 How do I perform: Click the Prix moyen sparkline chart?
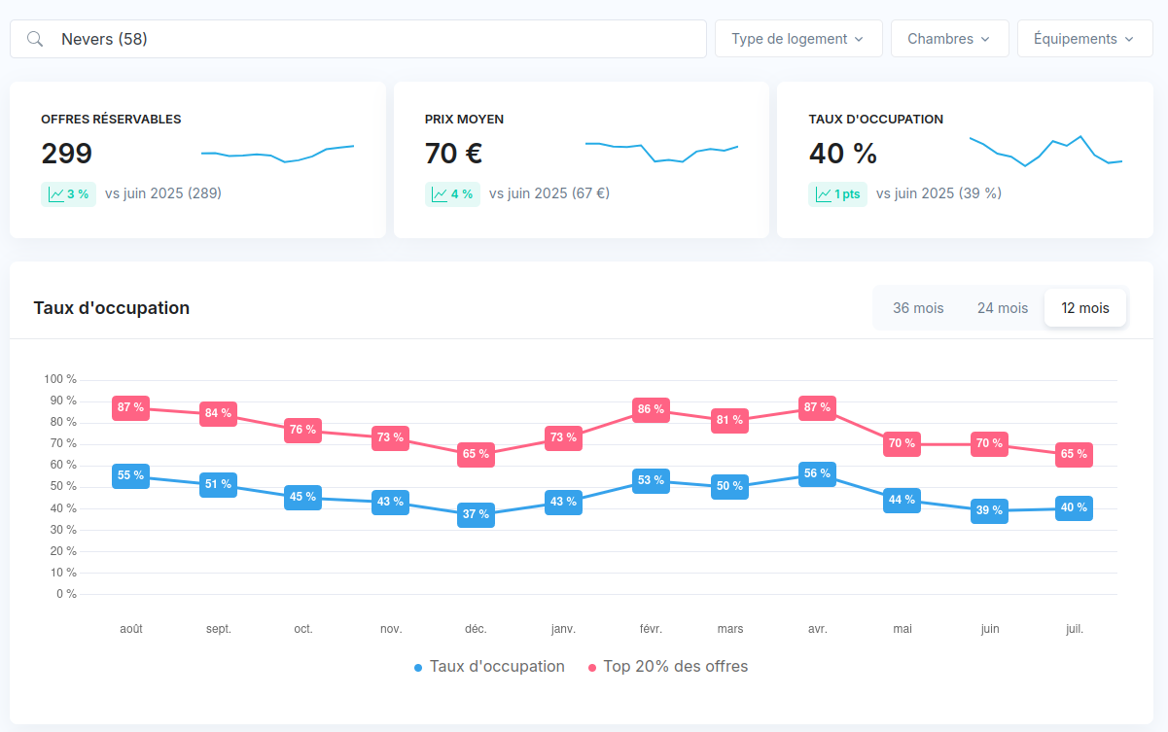click(661, 152)
